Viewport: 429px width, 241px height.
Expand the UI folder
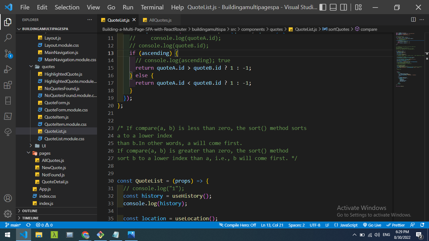pos(44,146)
